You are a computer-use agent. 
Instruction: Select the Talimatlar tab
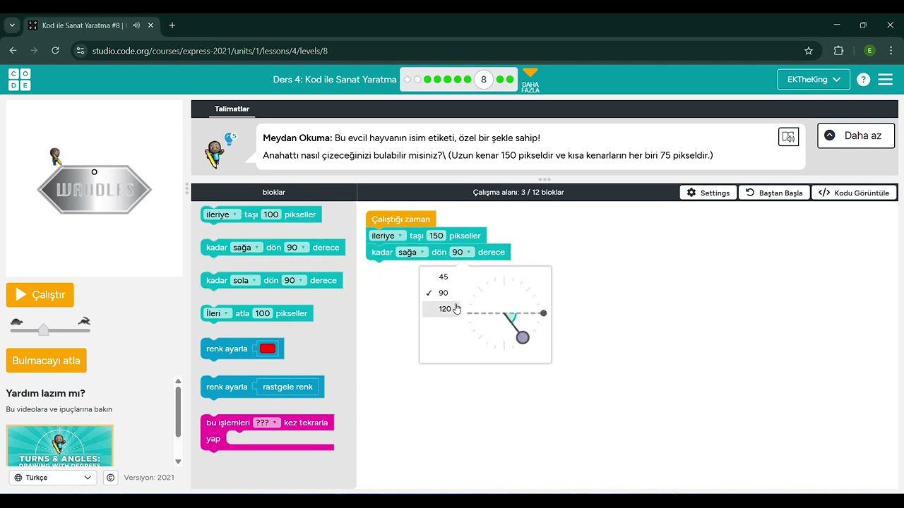[232, 109]
